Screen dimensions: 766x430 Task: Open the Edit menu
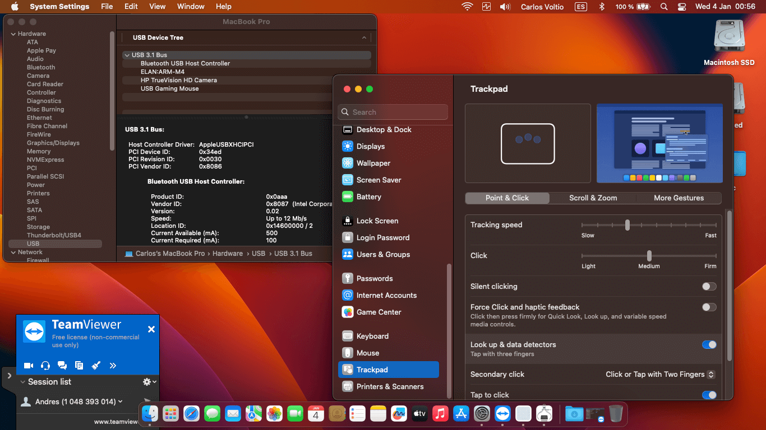[x=131, y=7]
